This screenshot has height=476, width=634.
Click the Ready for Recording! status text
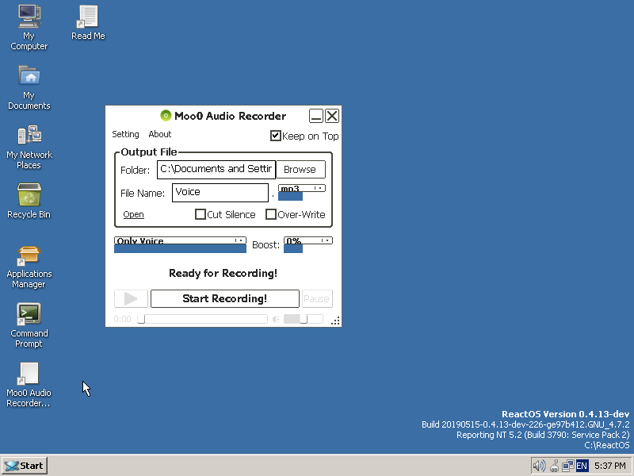coord(223,273)
